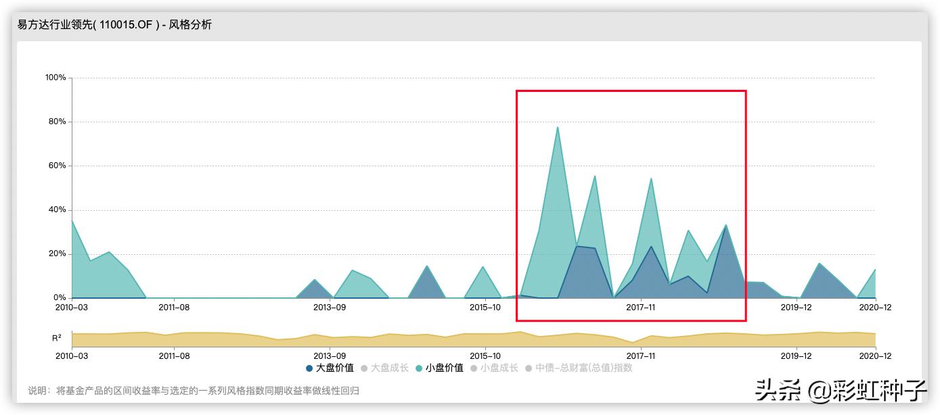Click 2015-10 on the main chart axis
The image size is (940, 415).
click(x=485, y=308)
